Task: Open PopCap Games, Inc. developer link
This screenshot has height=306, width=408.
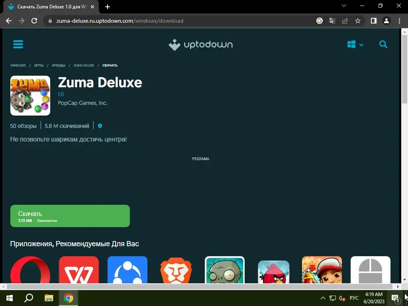Action: pyautogui.click(x=82, y=103)
